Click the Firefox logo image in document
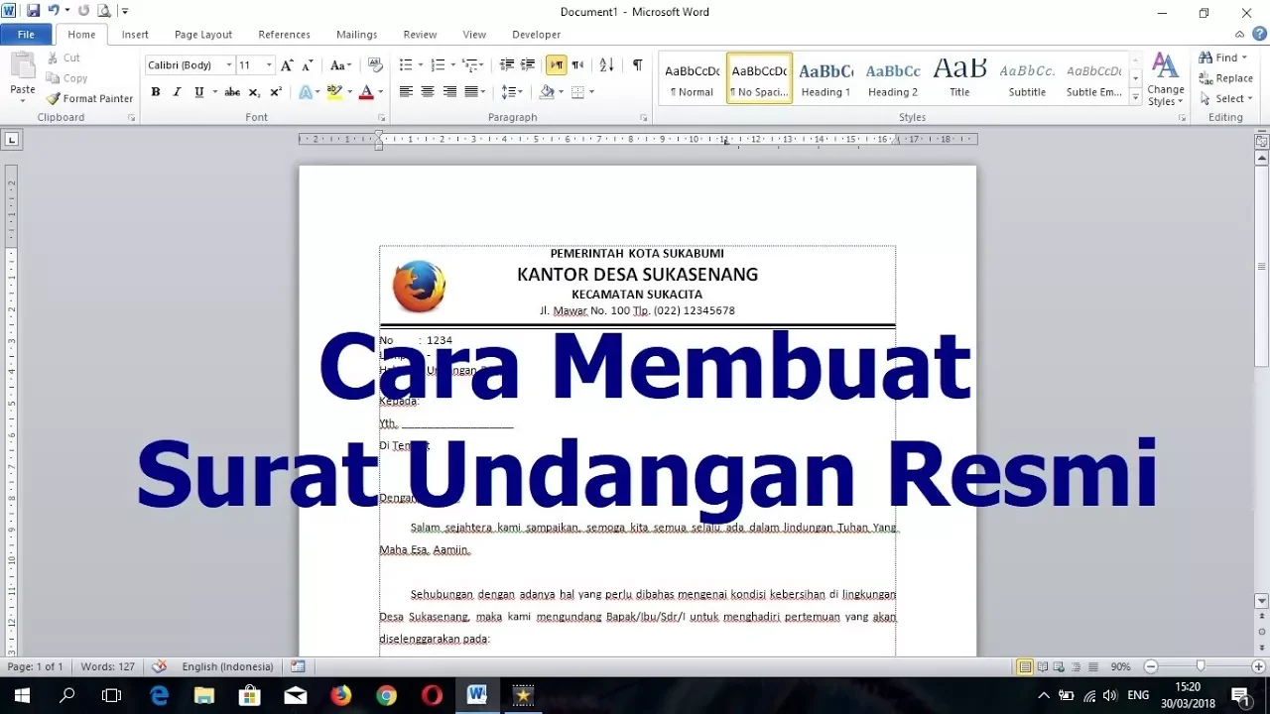Viewport: 1270px width, 714px height. pyautogui.click(x=419, y=287)
